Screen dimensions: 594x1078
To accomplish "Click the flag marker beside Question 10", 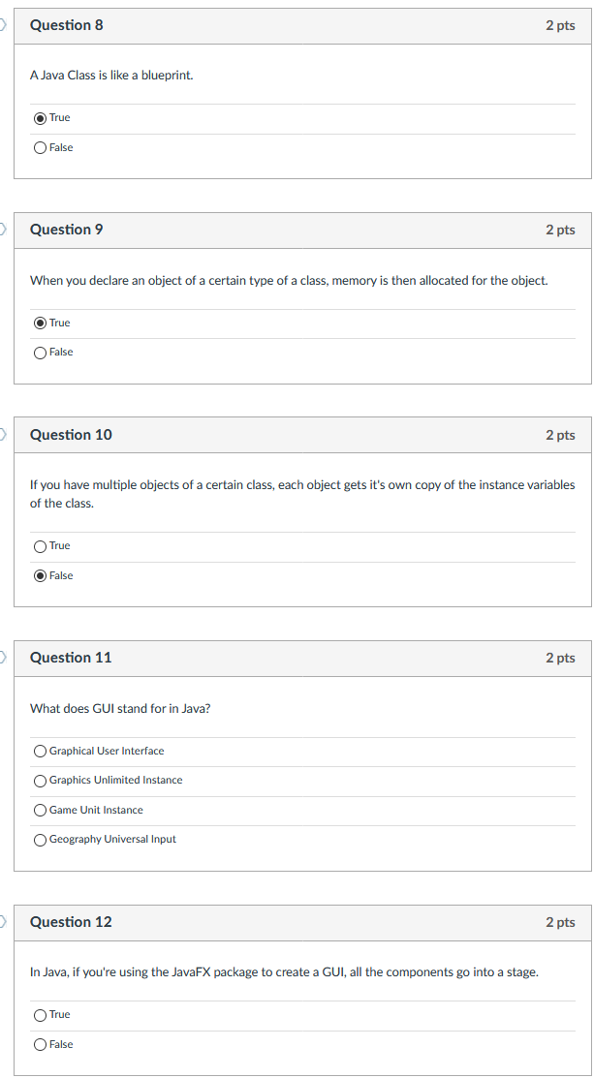I will (2, 435).
